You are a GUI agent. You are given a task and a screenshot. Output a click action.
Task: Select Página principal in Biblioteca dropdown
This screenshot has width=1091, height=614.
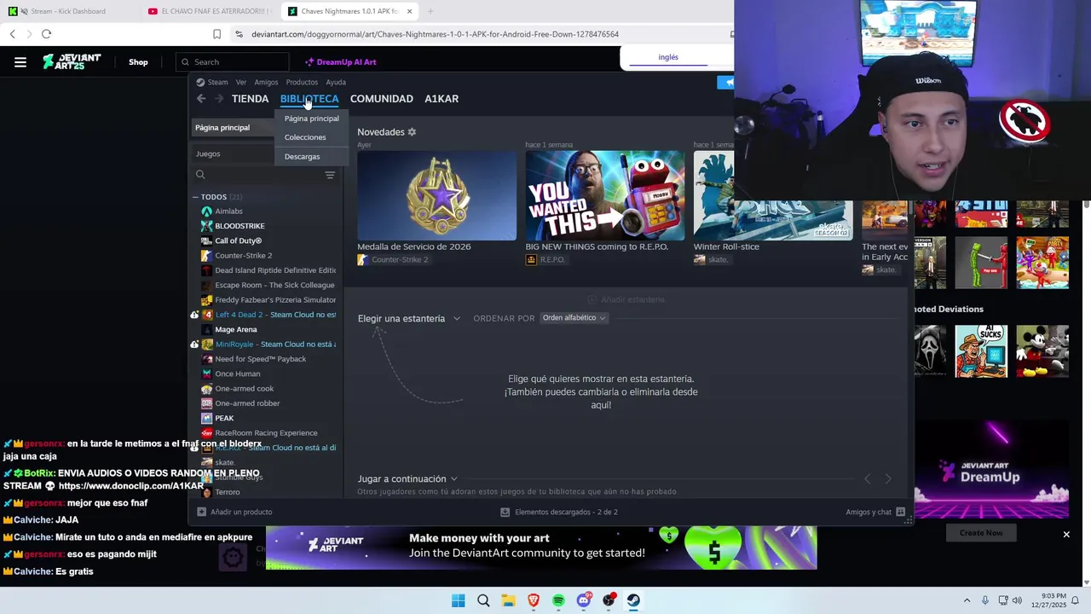[312, 119]
